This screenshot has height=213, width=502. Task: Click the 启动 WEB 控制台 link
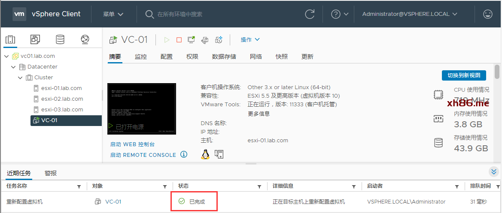(x=132, y=144)
